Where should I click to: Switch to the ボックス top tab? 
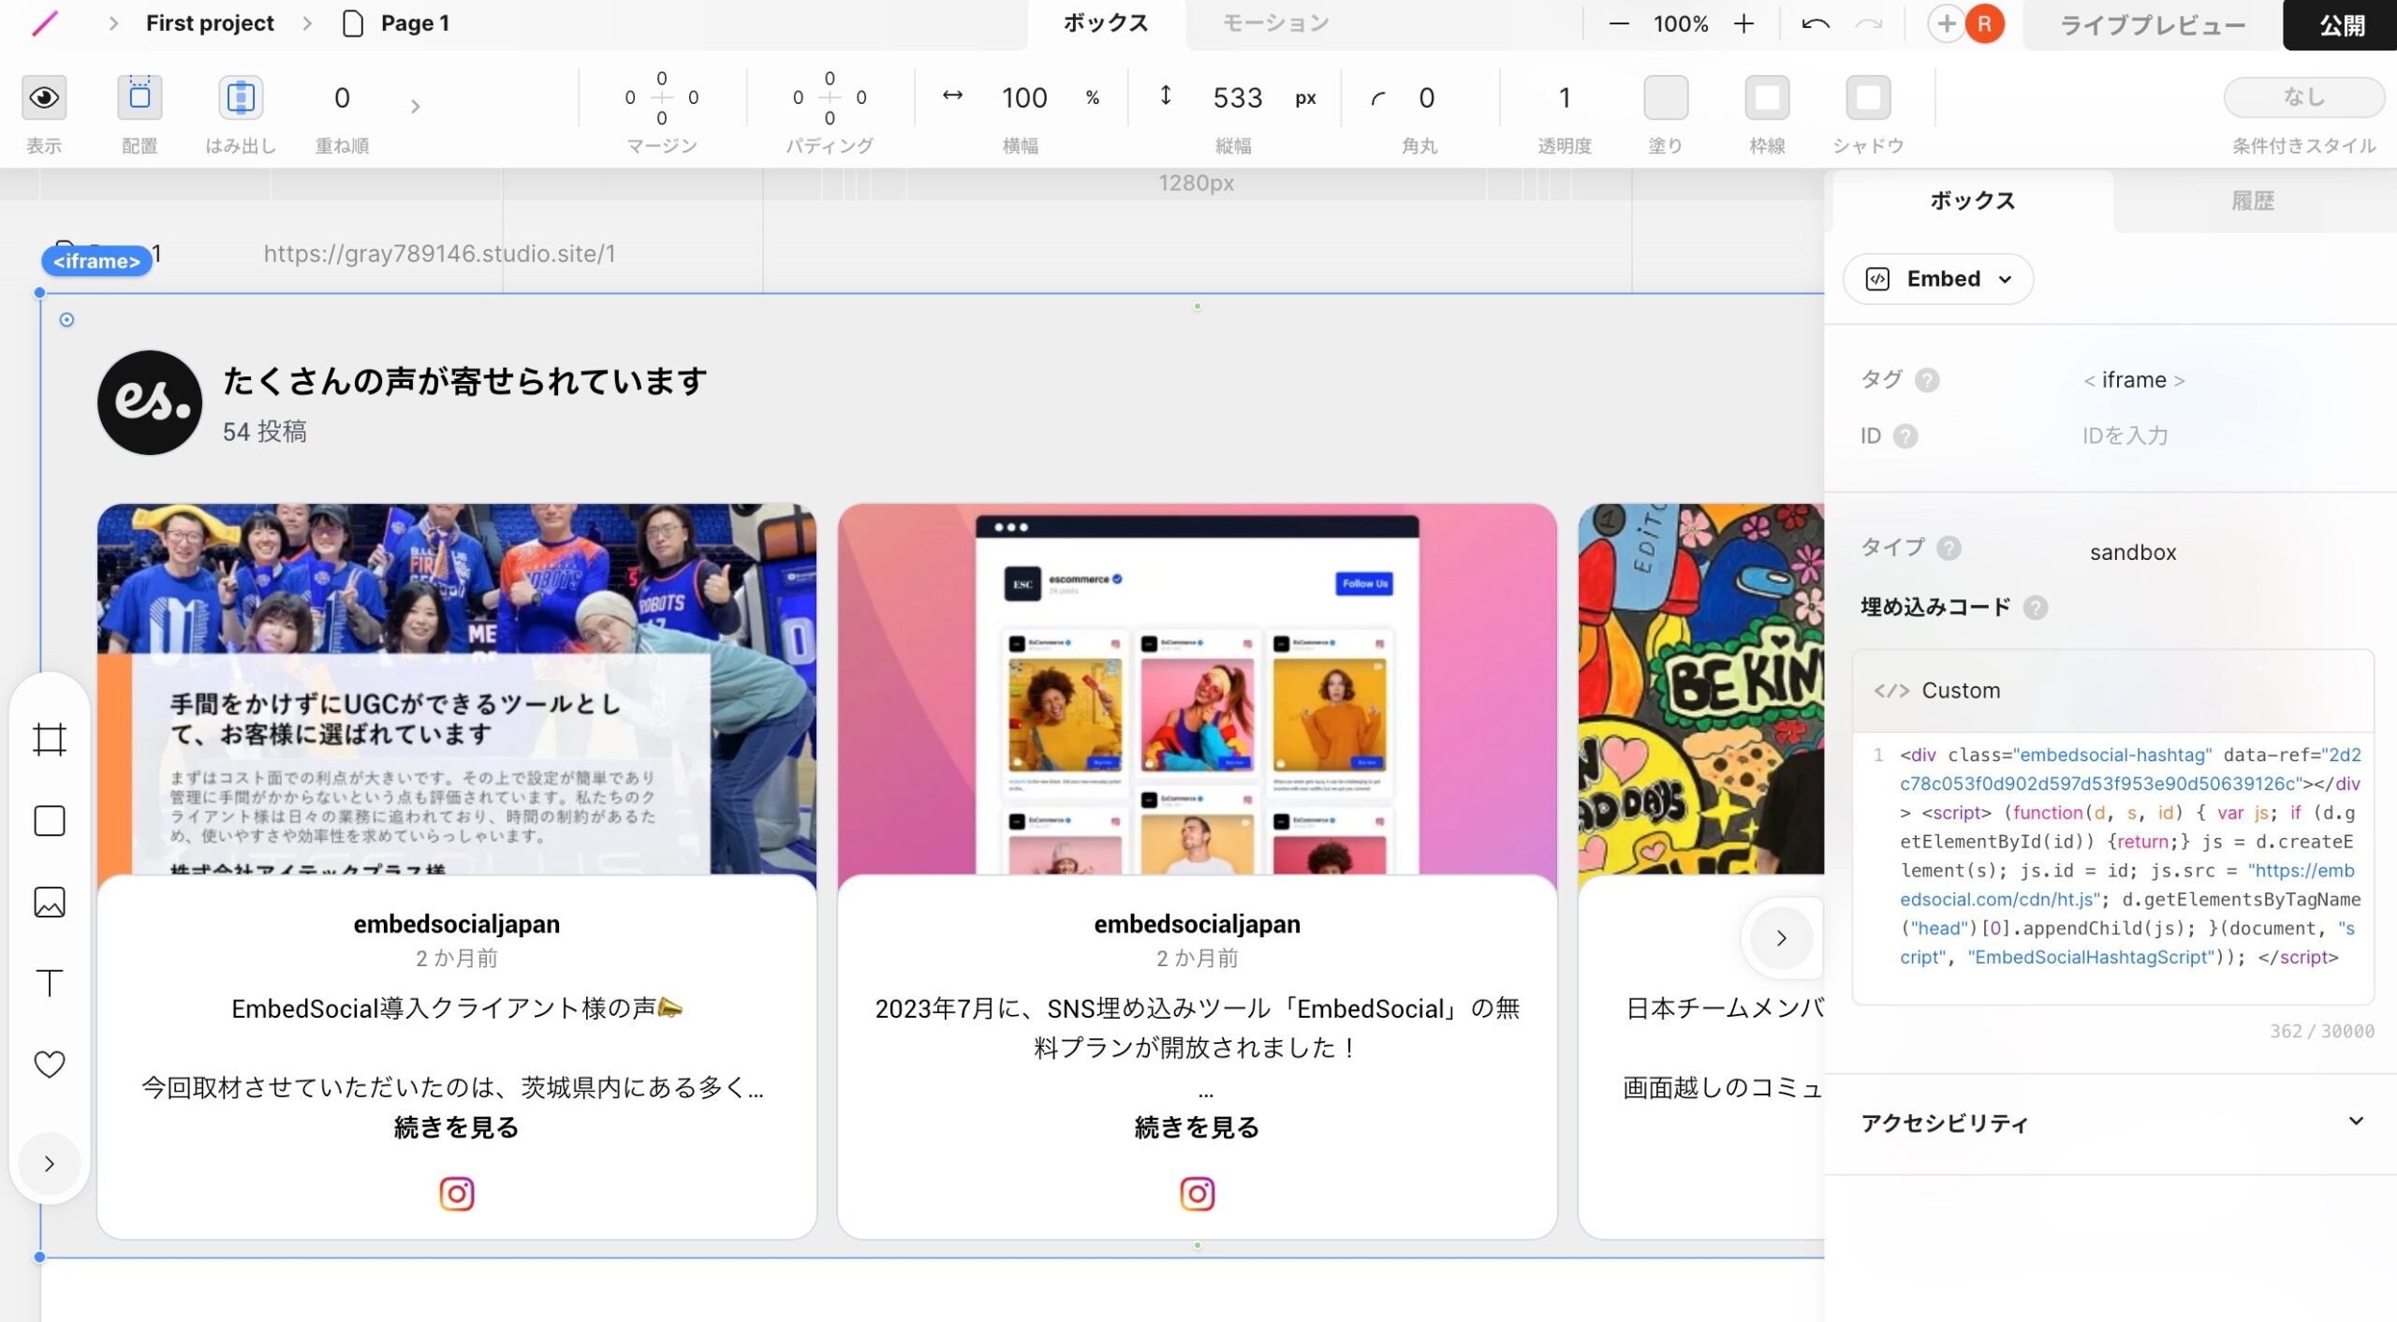coord(1106,23)
